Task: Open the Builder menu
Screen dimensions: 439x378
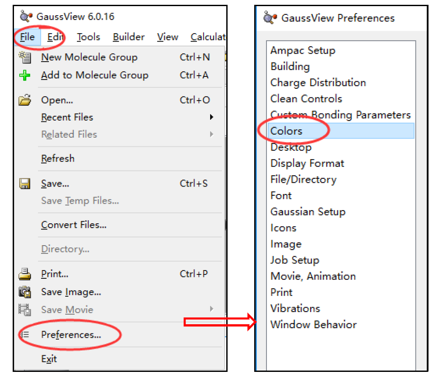Action: [128, 37]
